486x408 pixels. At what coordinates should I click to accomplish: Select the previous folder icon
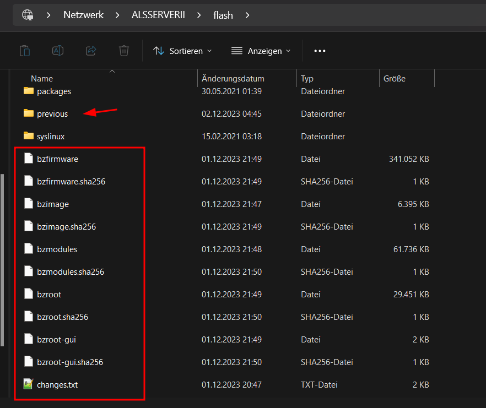click(29, 113)
